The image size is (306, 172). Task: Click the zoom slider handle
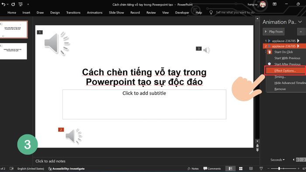point(279,169)
